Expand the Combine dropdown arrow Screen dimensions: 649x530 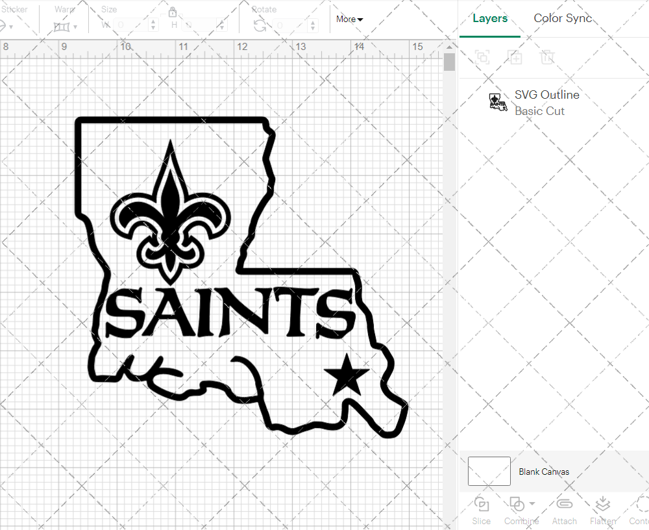(532, 504)
